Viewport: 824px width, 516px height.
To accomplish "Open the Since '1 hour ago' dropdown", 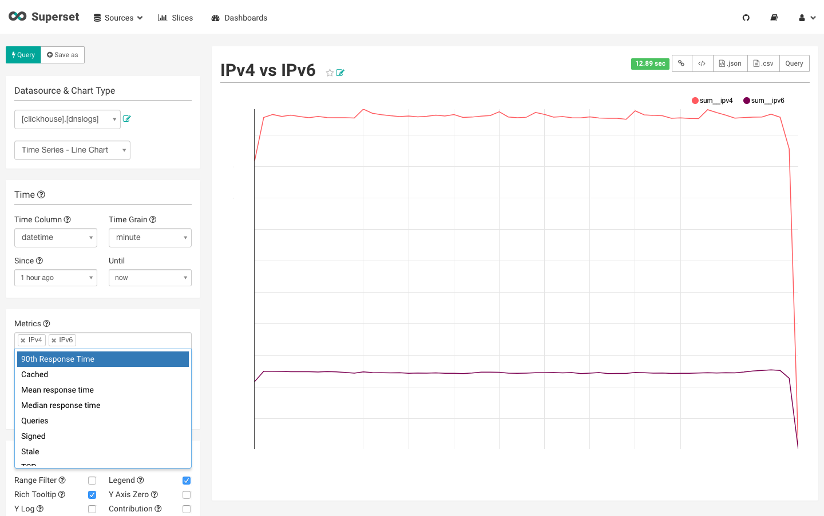I will (x=56, y=278).
